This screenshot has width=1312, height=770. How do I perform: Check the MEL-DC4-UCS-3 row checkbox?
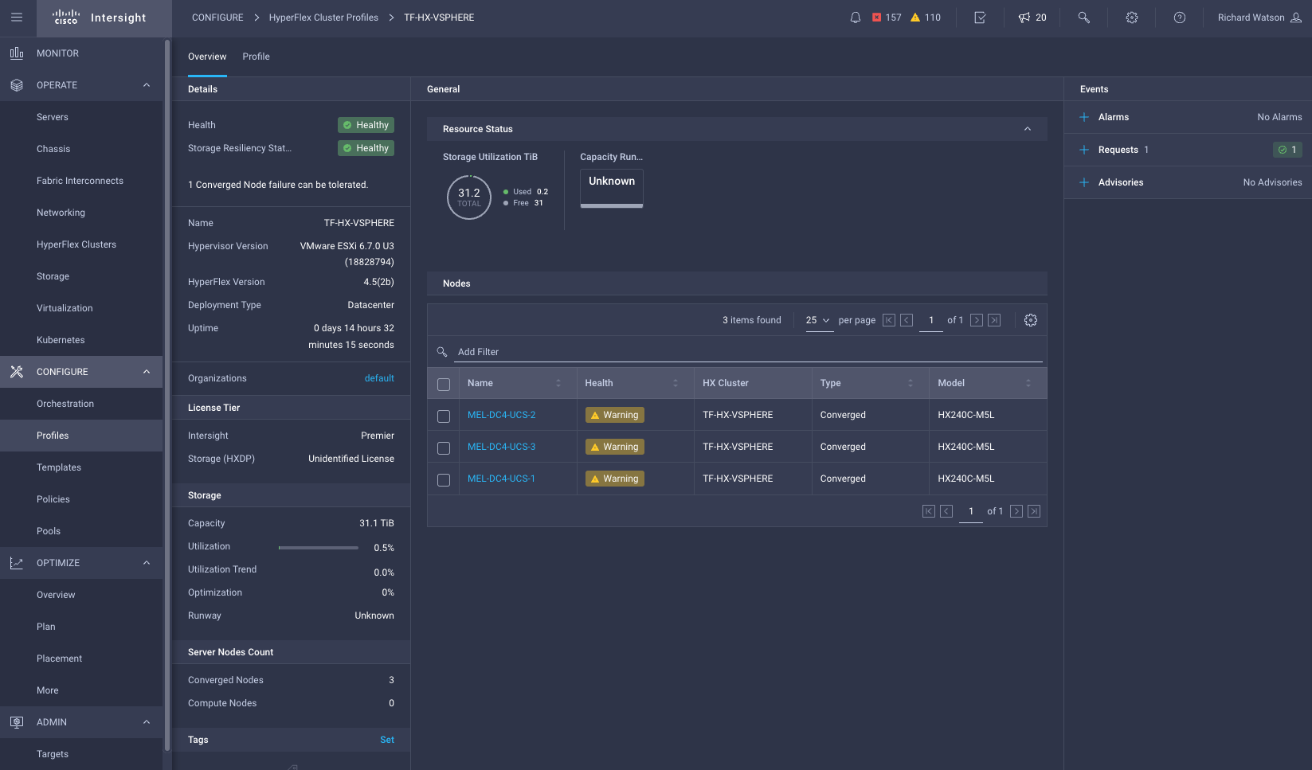444,448
